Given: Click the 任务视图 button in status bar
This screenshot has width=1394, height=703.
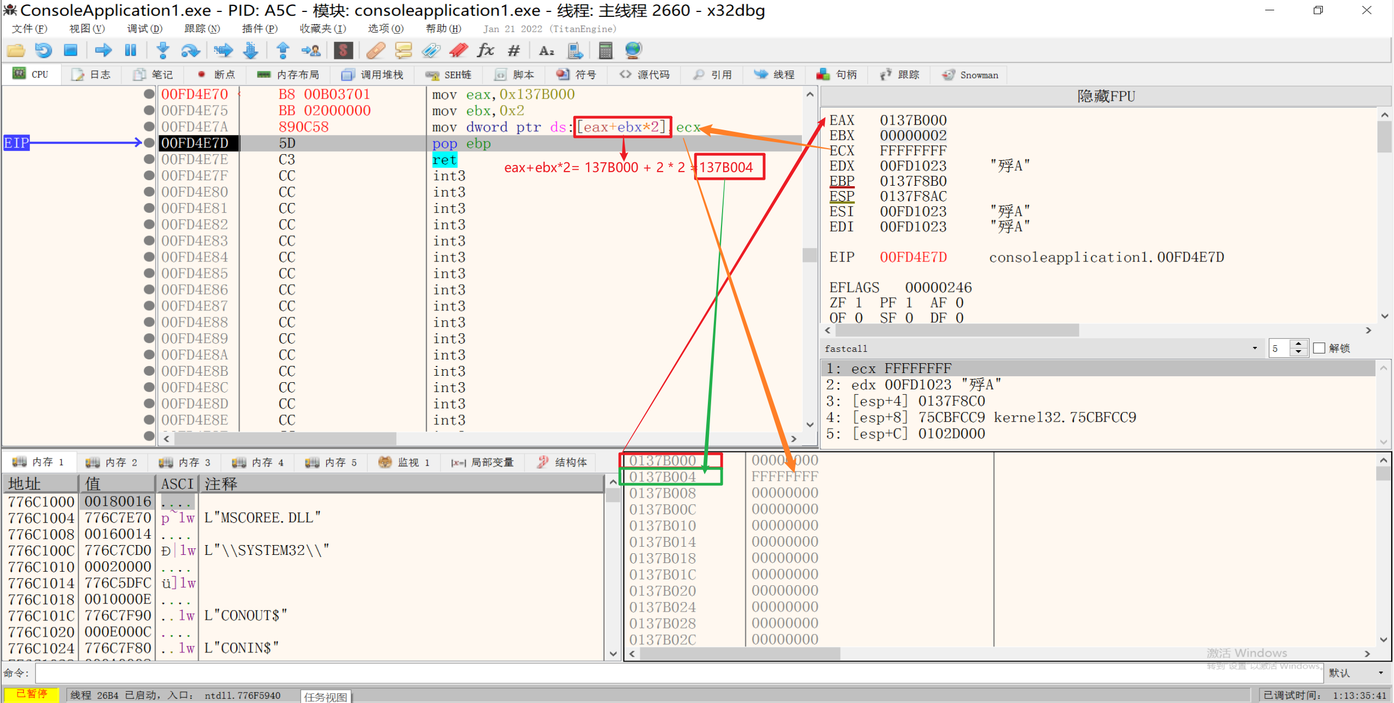Looking at the screenshot, I should point(326,696).
